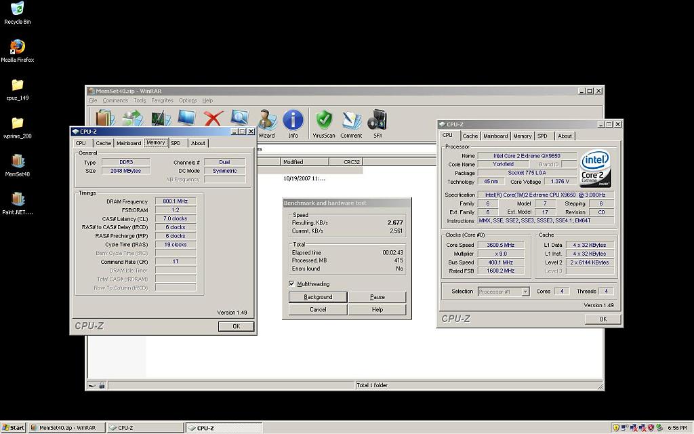694x434 pixels.
Task: Click the Help button in benchmark dialog
Action: click(377, 309)
